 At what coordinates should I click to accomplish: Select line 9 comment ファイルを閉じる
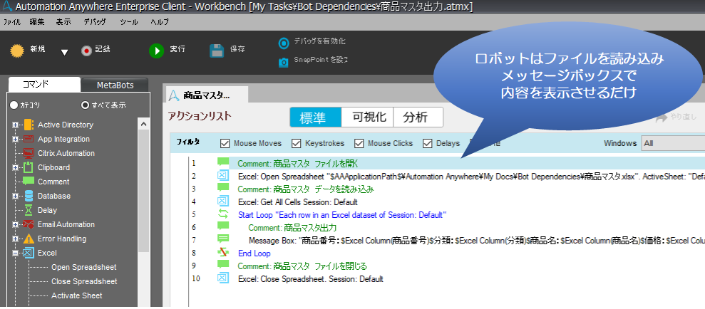[x=302, y=266]
